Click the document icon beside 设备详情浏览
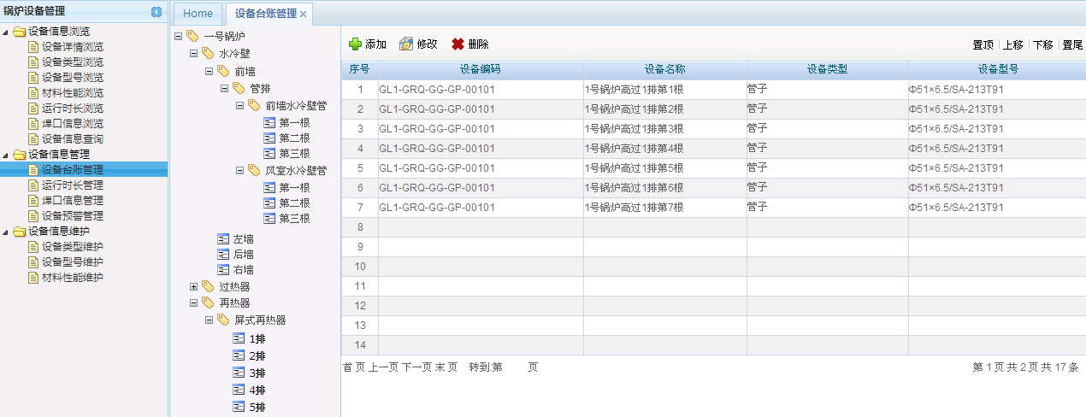Screen dimensions: 1086x417 click(x=34, y=47)
